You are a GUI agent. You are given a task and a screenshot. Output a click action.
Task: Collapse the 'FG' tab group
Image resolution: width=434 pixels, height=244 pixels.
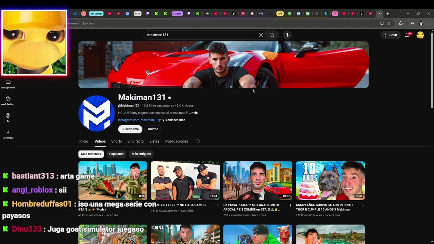[x=335, y=14]
